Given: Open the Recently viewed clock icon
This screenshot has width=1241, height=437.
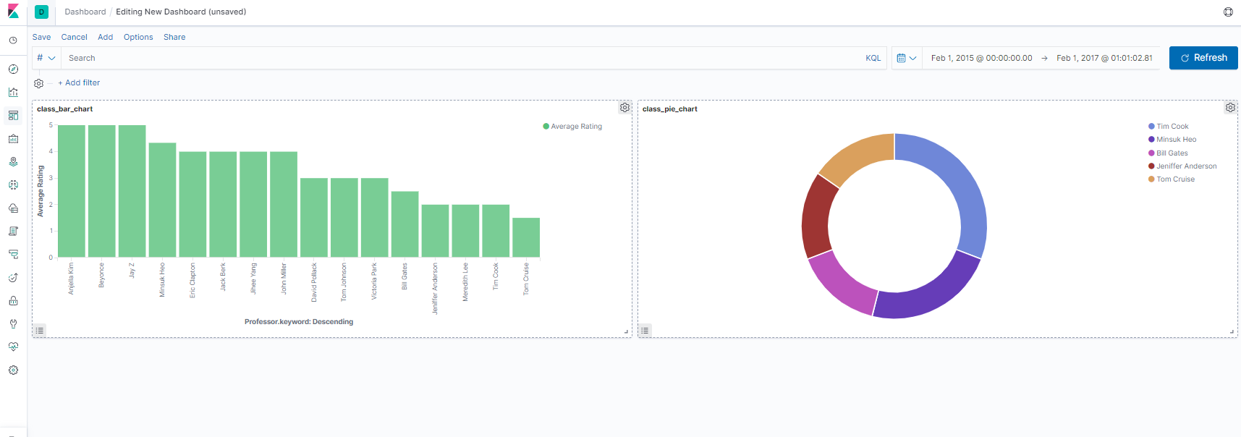Looking at the screenshot, I should tap(13, 41).
